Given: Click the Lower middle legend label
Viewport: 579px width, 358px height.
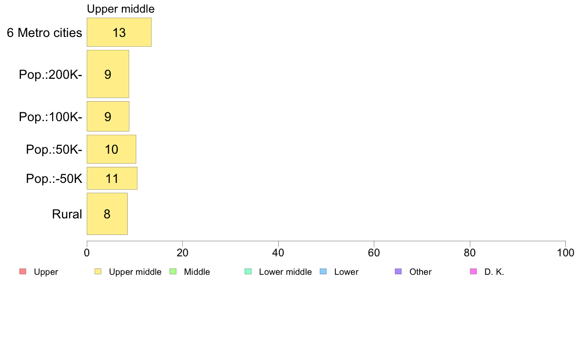Looking at the screenshot, I should coord(285,272).
